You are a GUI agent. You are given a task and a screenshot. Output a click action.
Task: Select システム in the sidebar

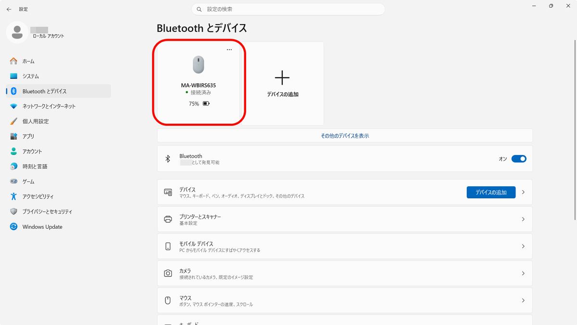click(58, 76)
